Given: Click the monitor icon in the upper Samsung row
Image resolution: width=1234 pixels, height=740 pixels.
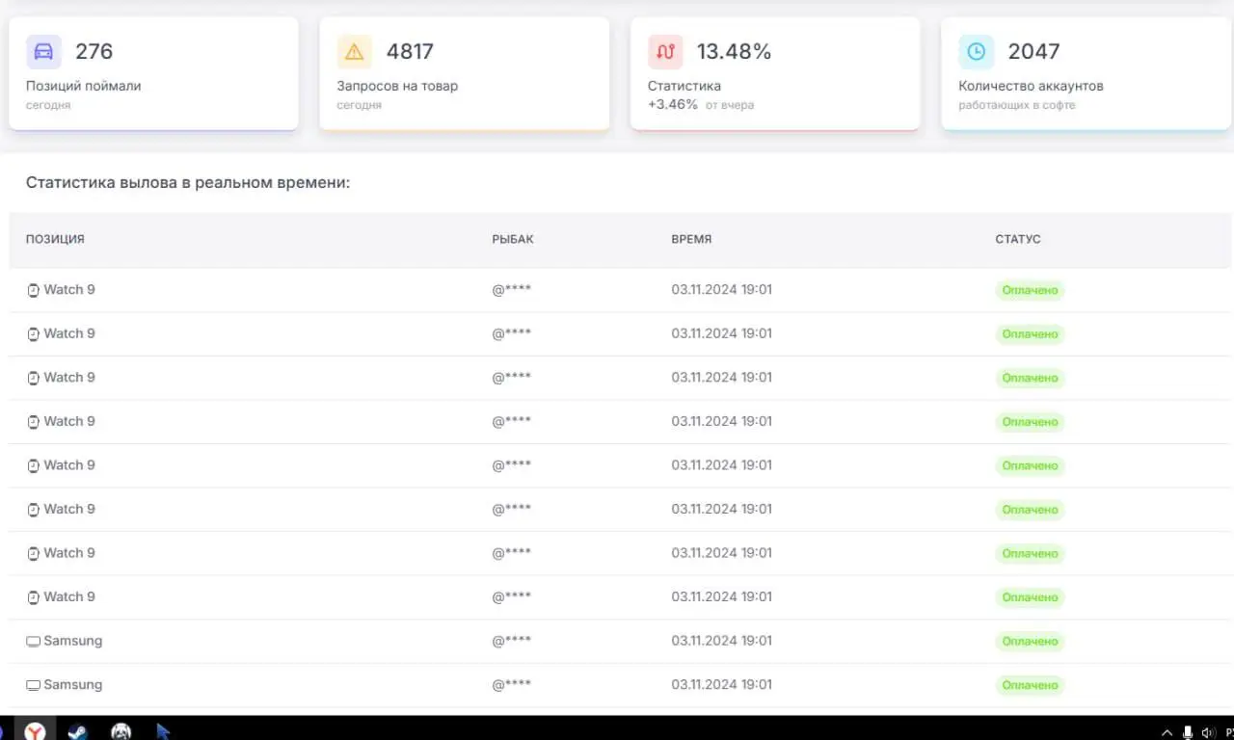Looking at the screenshot, I should (33, 641).
